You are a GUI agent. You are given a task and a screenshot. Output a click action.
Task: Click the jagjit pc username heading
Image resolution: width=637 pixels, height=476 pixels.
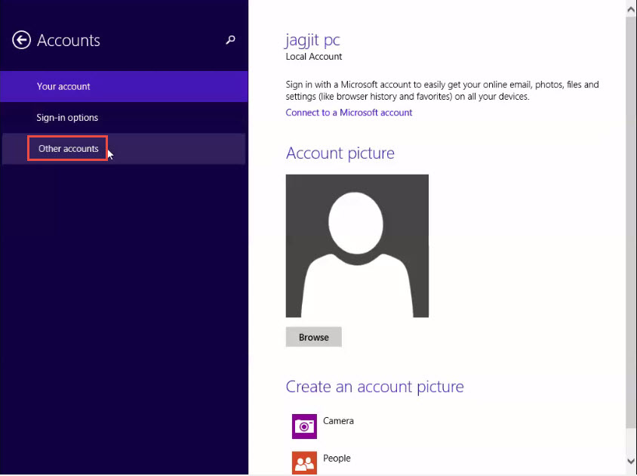click(x=312, y=40)
